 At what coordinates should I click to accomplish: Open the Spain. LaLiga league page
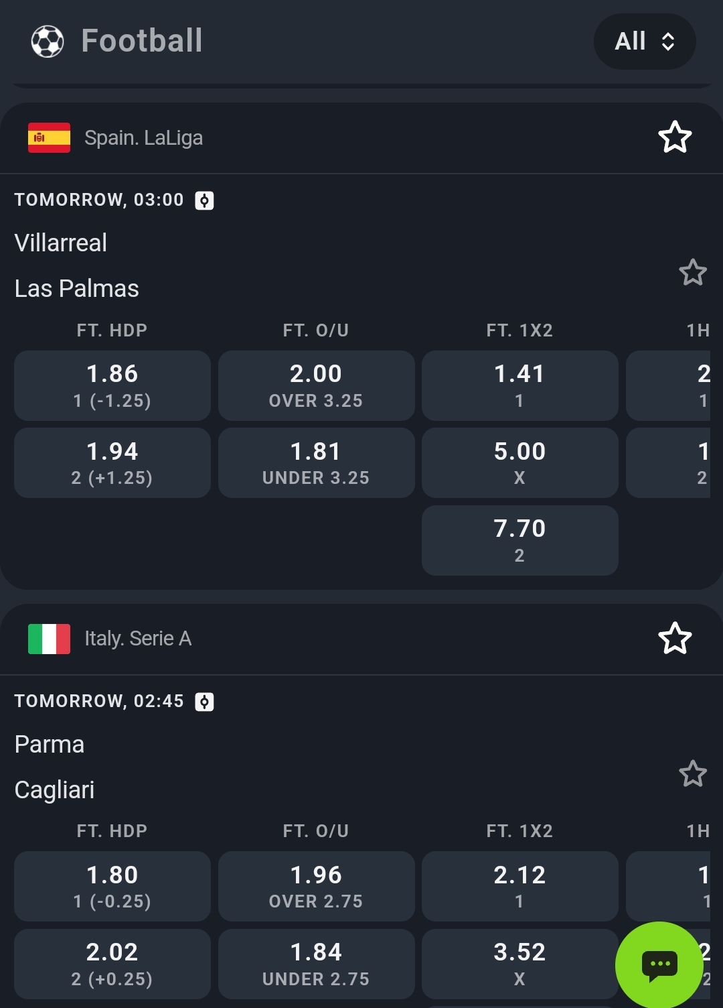(x=143, y=138)
